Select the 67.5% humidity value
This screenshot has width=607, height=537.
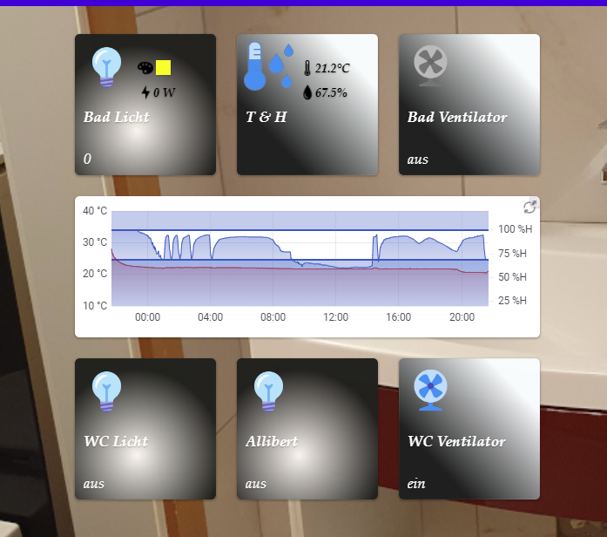(331, 92)
